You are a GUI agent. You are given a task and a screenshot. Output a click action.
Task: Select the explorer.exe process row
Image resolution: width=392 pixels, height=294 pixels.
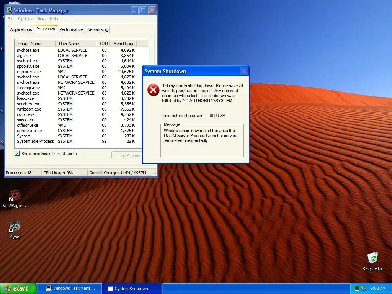tap(76, 72)
